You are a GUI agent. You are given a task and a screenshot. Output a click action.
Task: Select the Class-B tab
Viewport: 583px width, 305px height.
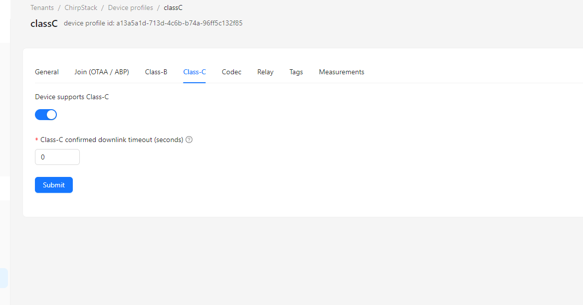point(156,72)
